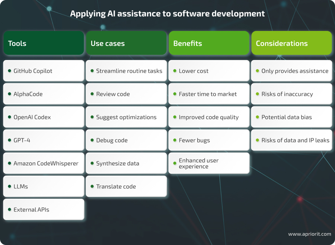Screen dimensions: 335x245
Task: Select the GitHub Copilot card
Action: 44,70
